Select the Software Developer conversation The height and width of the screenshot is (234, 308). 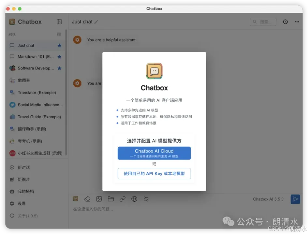coord(36,68)
